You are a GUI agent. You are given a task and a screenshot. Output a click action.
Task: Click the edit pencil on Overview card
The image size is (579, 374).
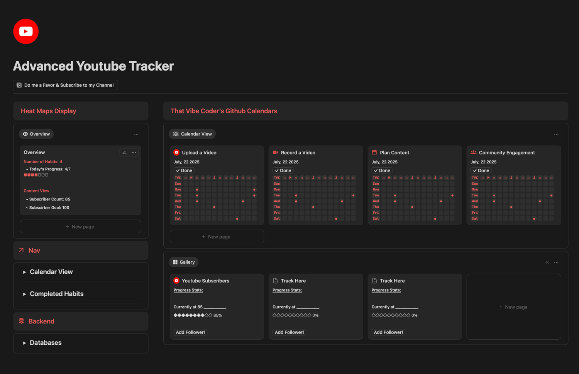124,152
